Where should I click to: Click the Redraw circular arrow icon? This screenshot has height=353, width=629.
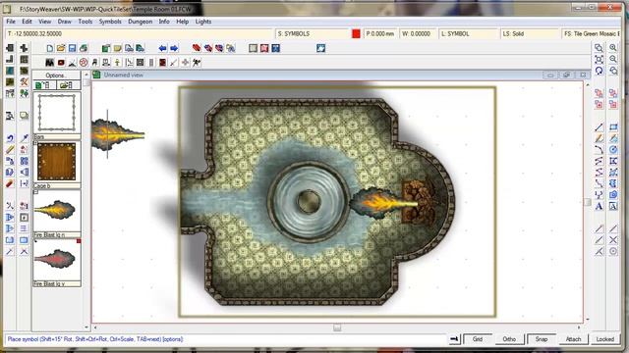click(599, 71)
